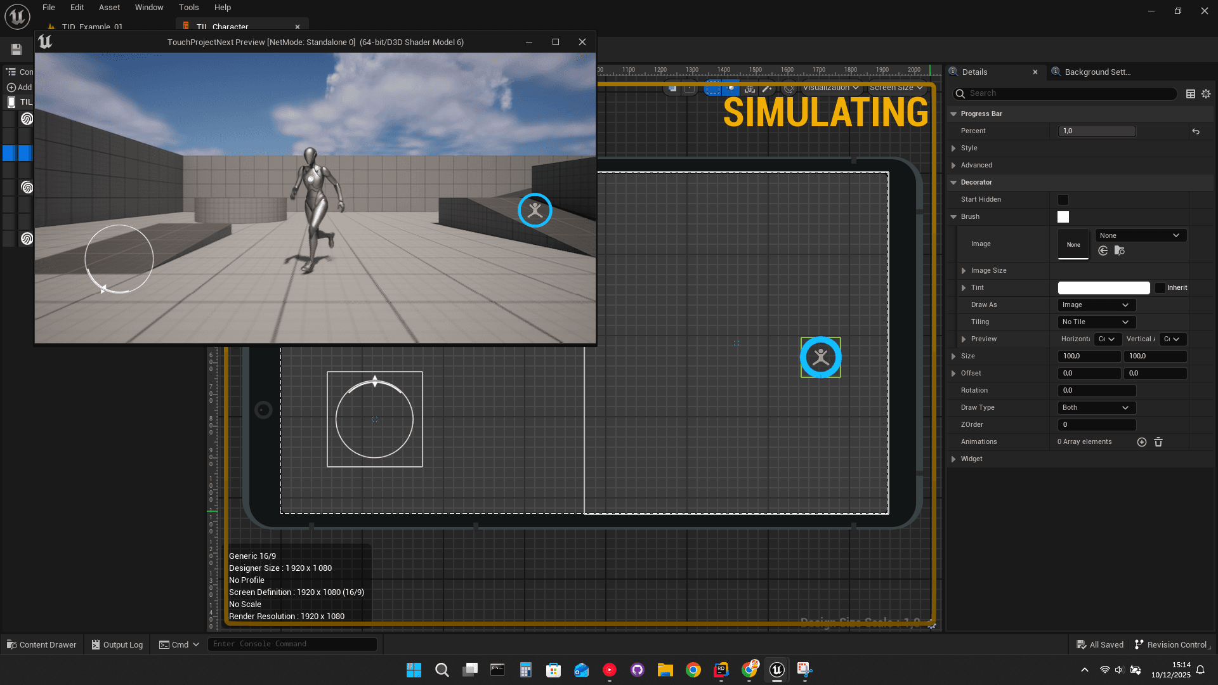Click the Save icon in the toolbar
This screenshot has height=685, width=1218.
click(x=16, y=49)
